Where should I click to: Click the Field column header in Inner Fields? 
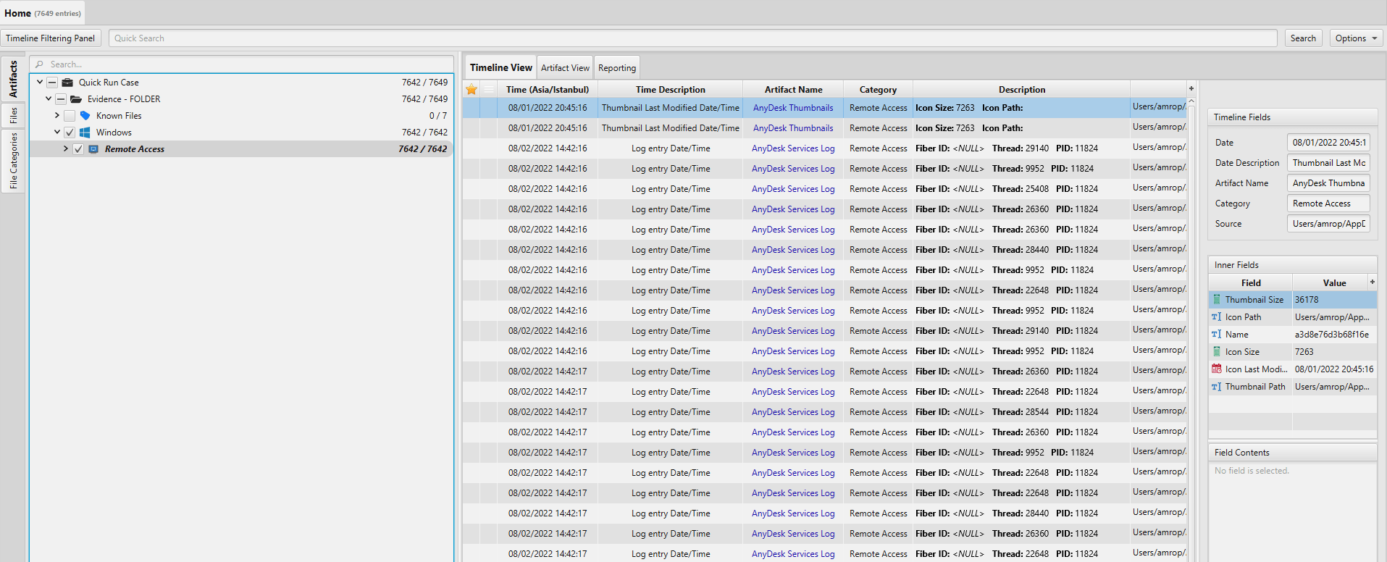click(x=1251, y=283)
